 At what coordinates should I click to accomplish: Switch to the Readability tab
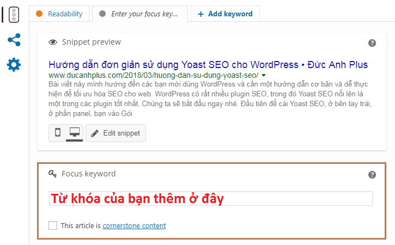click(x=59, y=14)
